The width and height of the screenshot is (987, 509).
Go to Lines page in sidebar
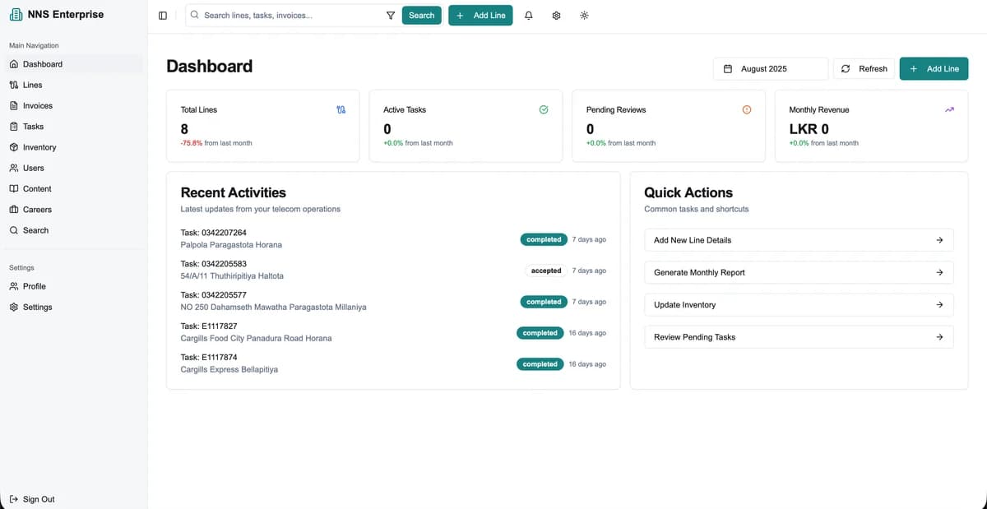pos(72,85)
